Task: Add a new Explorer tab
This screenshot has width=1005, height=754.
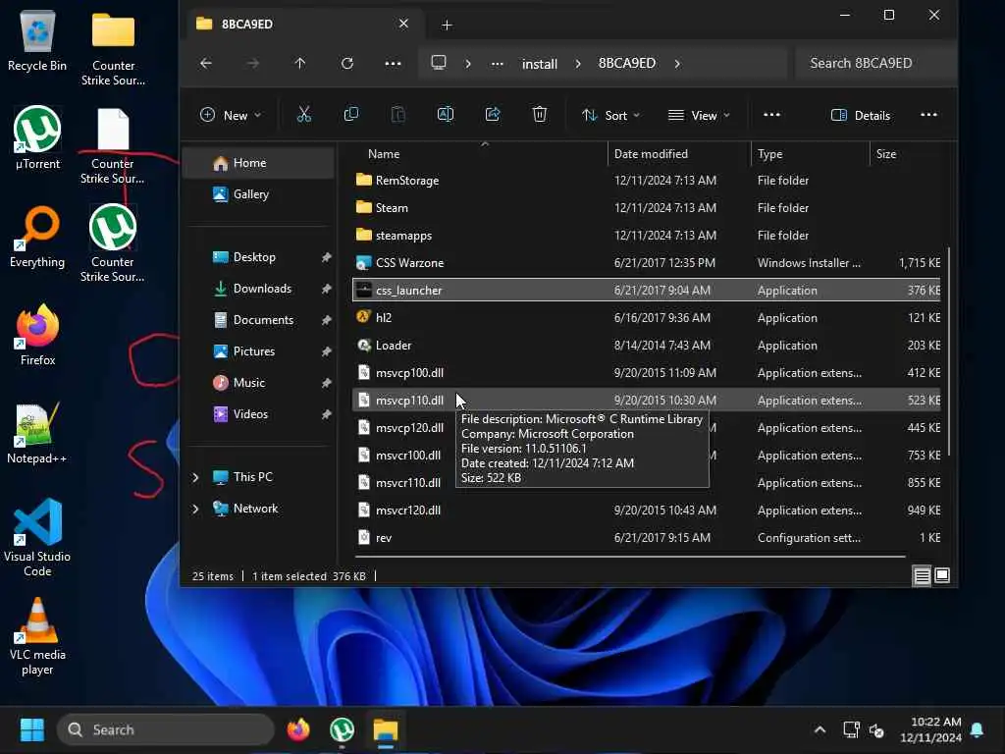Action: coord(447,25)
